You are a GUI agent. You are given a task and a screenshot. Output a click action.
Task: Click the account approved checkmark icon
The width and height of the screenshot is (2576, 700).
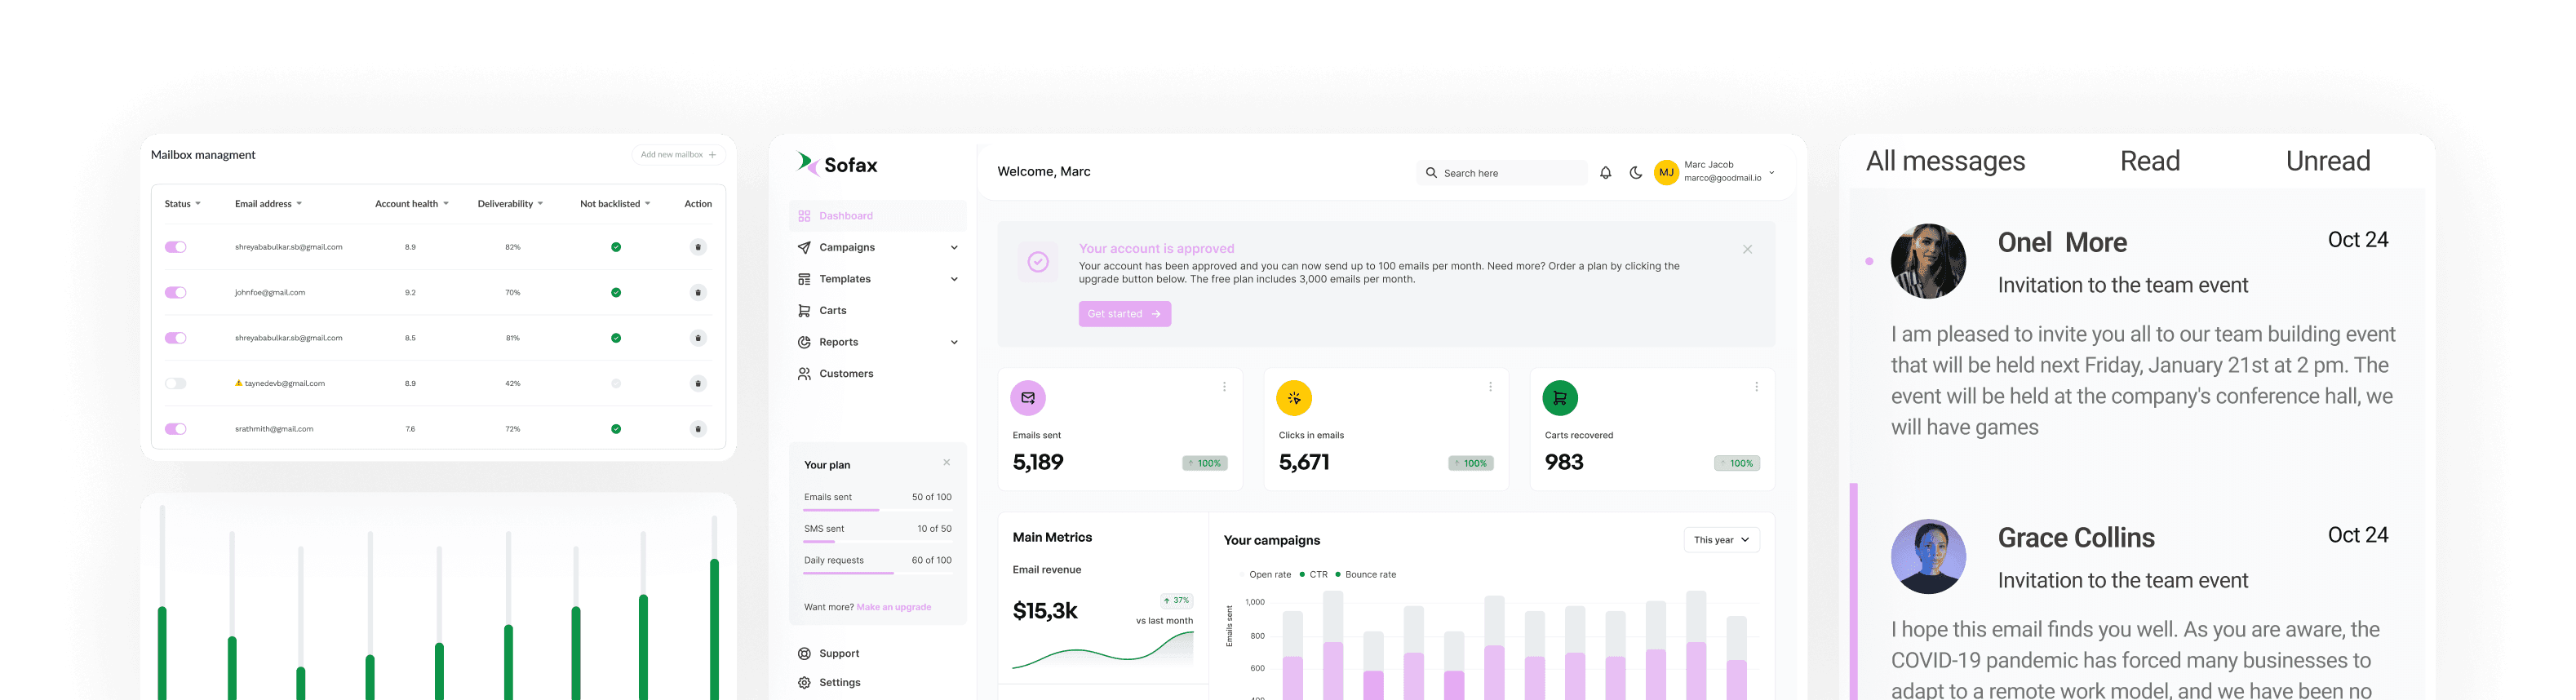pyautogui.click(x=1038, y=262)
